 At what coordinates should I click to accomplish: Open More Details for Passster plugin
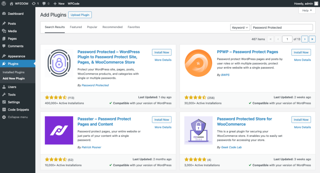click(163, 127)
